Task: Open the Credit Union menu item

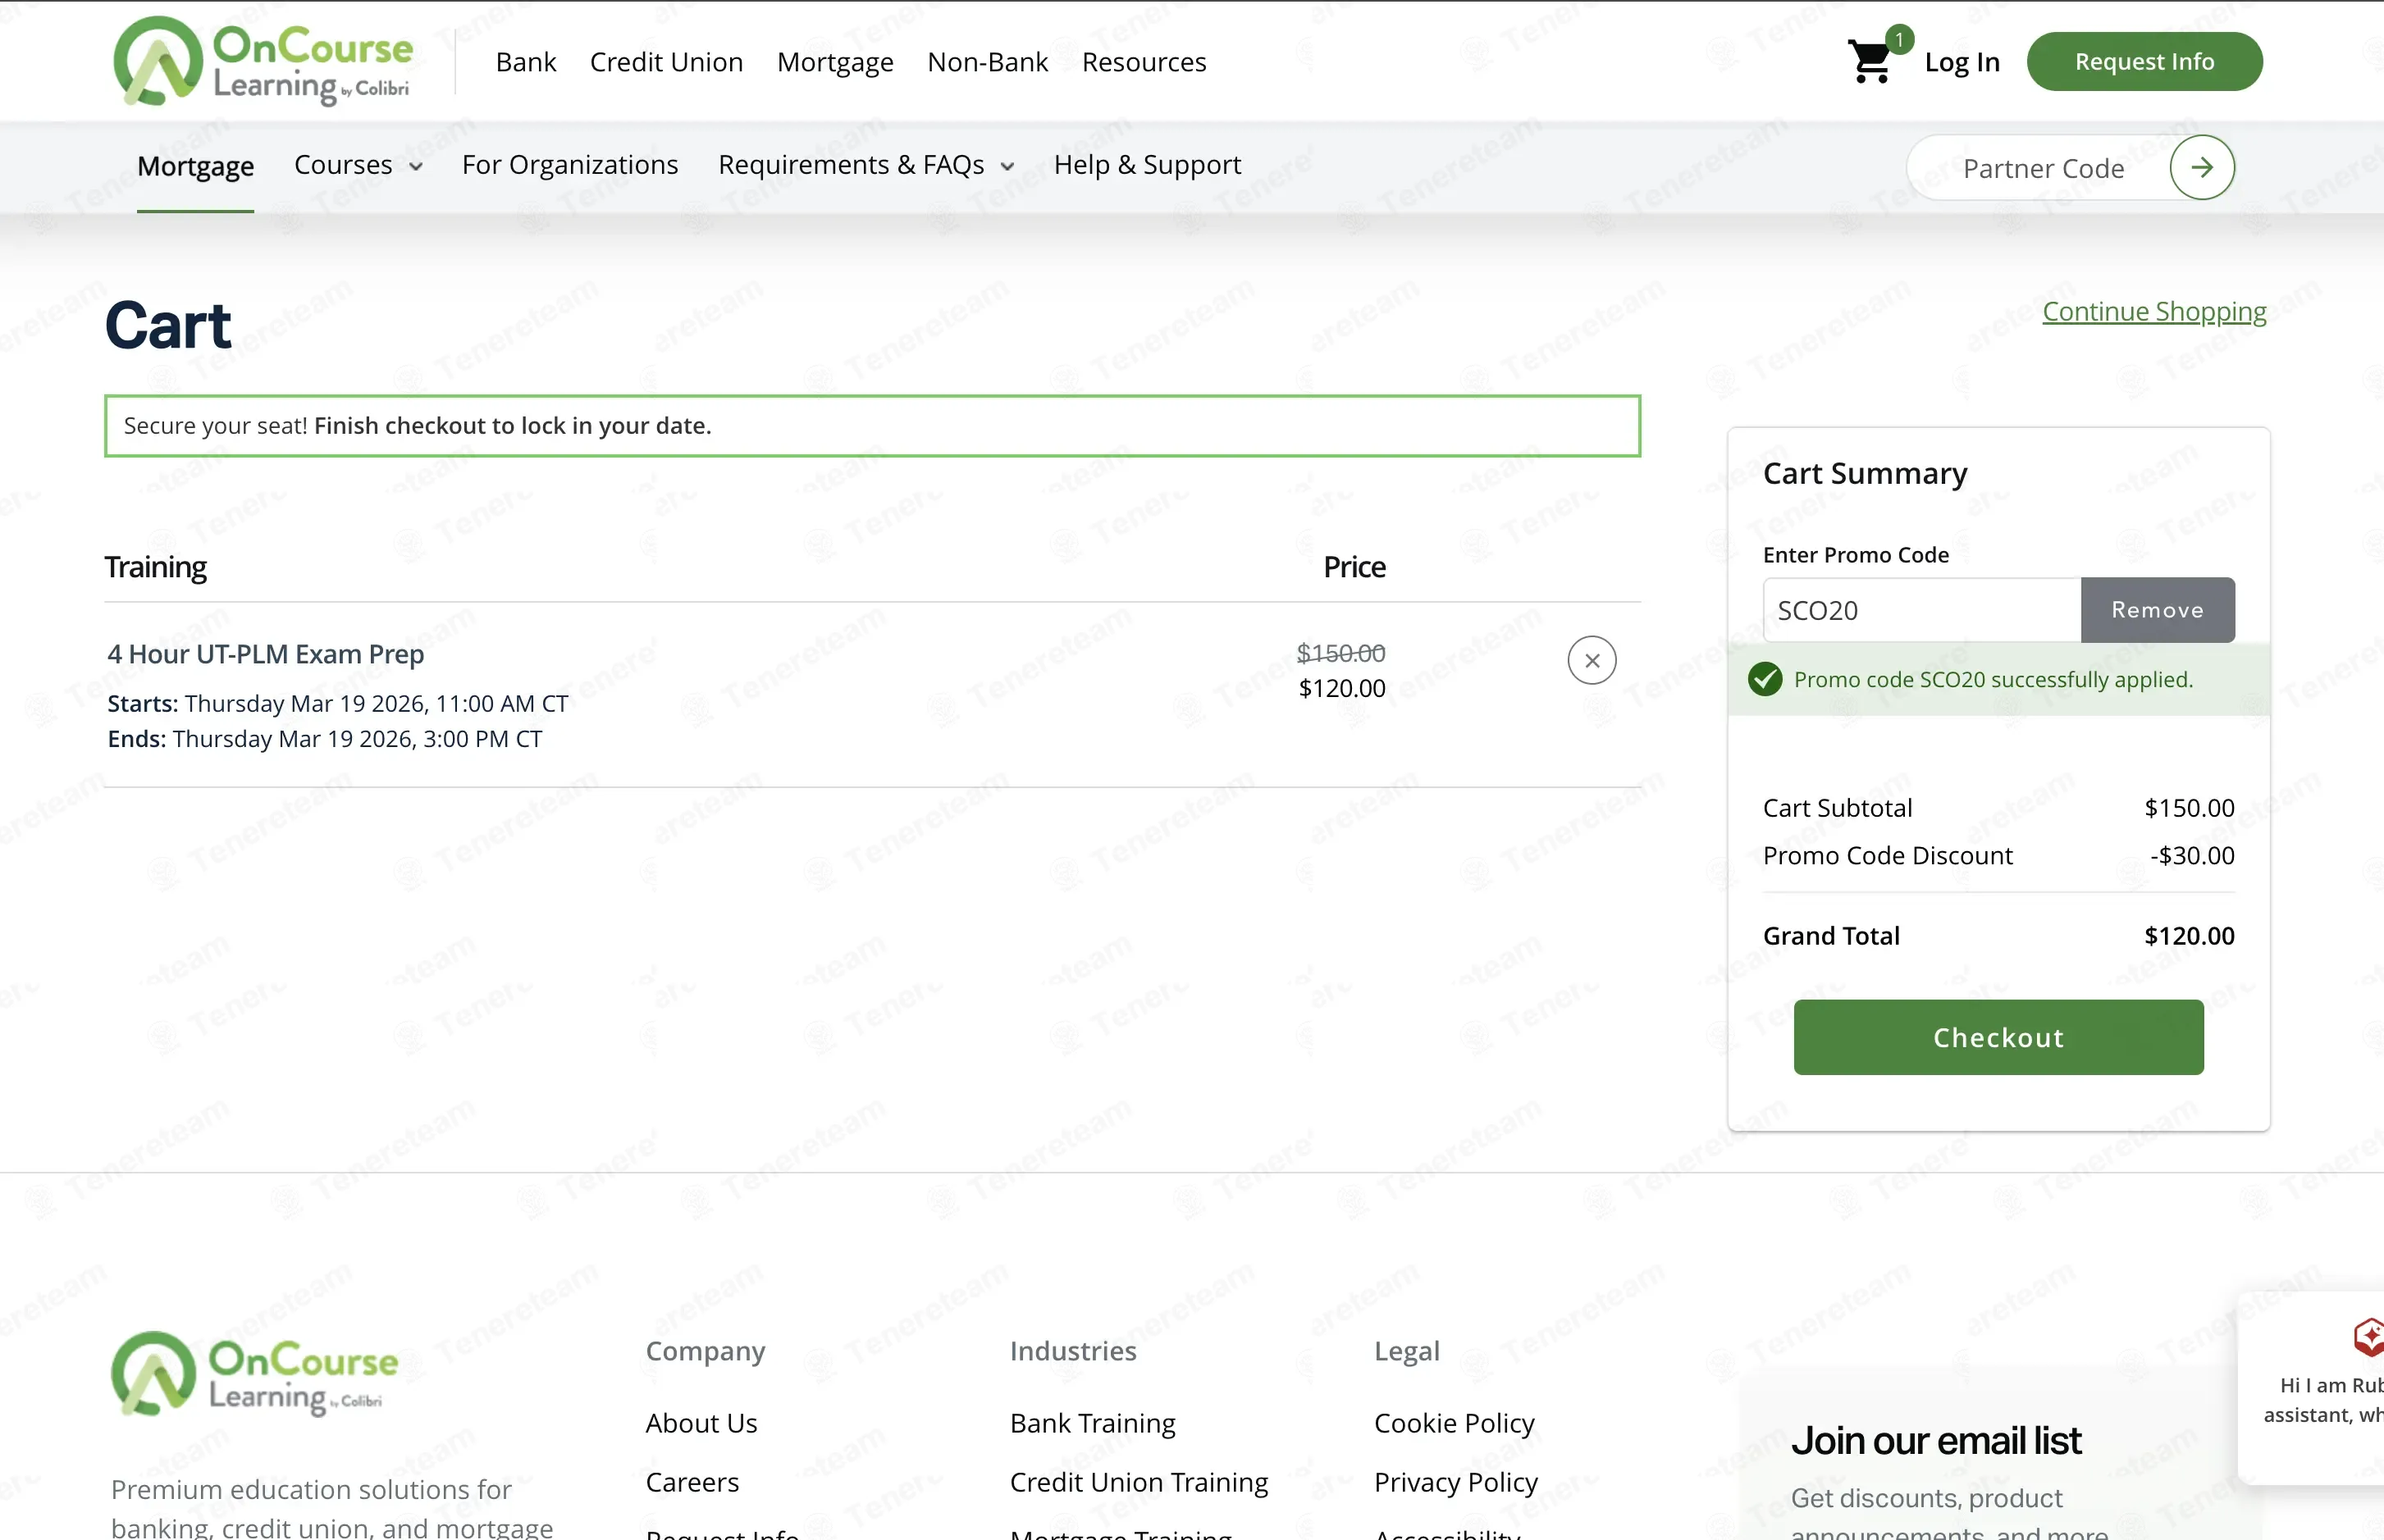Action: (x=666, y=62)
